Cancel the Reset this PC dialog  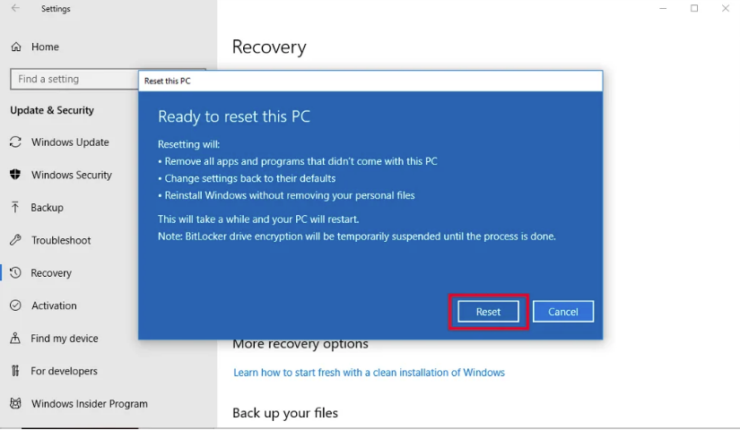click(x=563, y=312)
